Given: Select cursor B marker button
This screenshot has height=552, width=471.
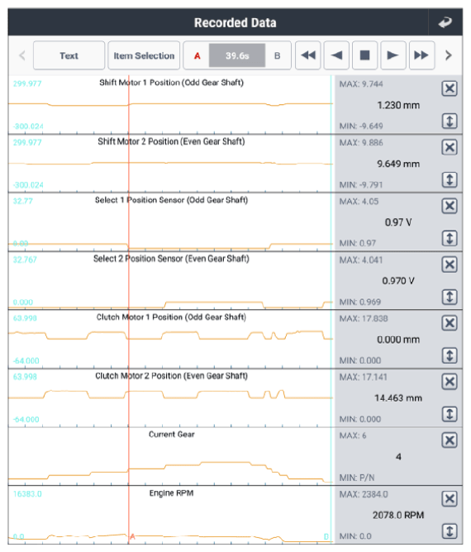Looking at the screenshot, I should (278, 55).
